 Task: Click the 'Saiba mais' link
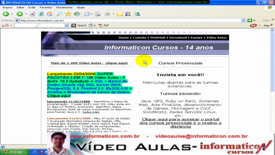(91, 112)
